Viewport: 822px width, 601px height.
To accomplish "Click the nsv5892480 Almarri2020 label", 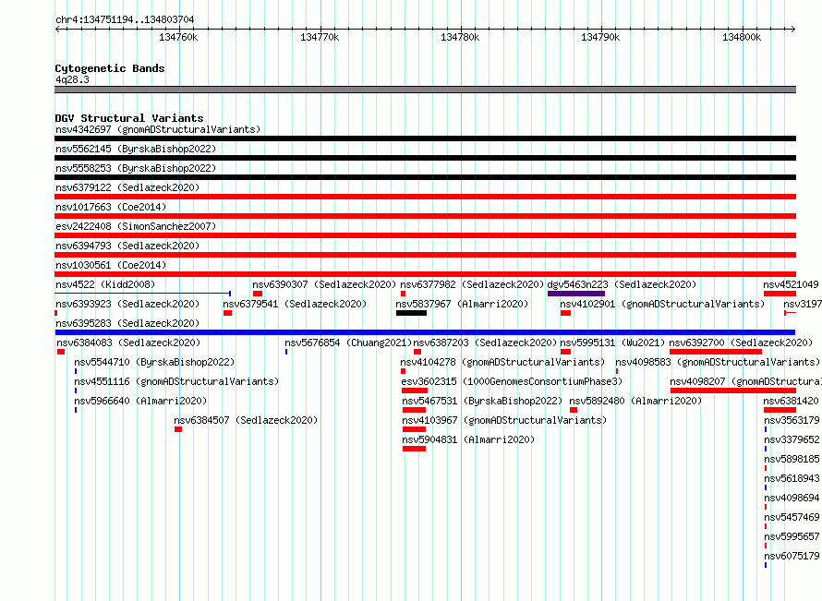I will click(635, 401).
